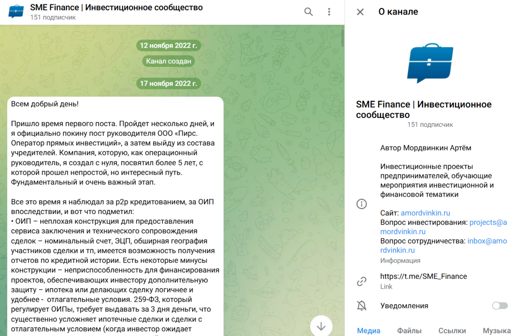Screen dimensions: 519x336
Task: Toggle the notifications switch
Action: 500,306
